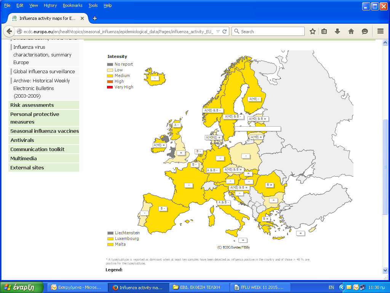The image size is (390, 293).
Task: Open the Antivirals section
Action: coord(44,140)
